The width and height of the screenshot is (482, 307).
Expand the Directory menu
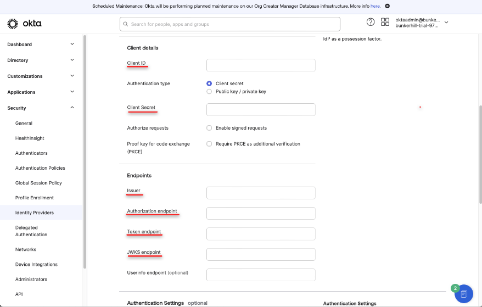[41, 60]
